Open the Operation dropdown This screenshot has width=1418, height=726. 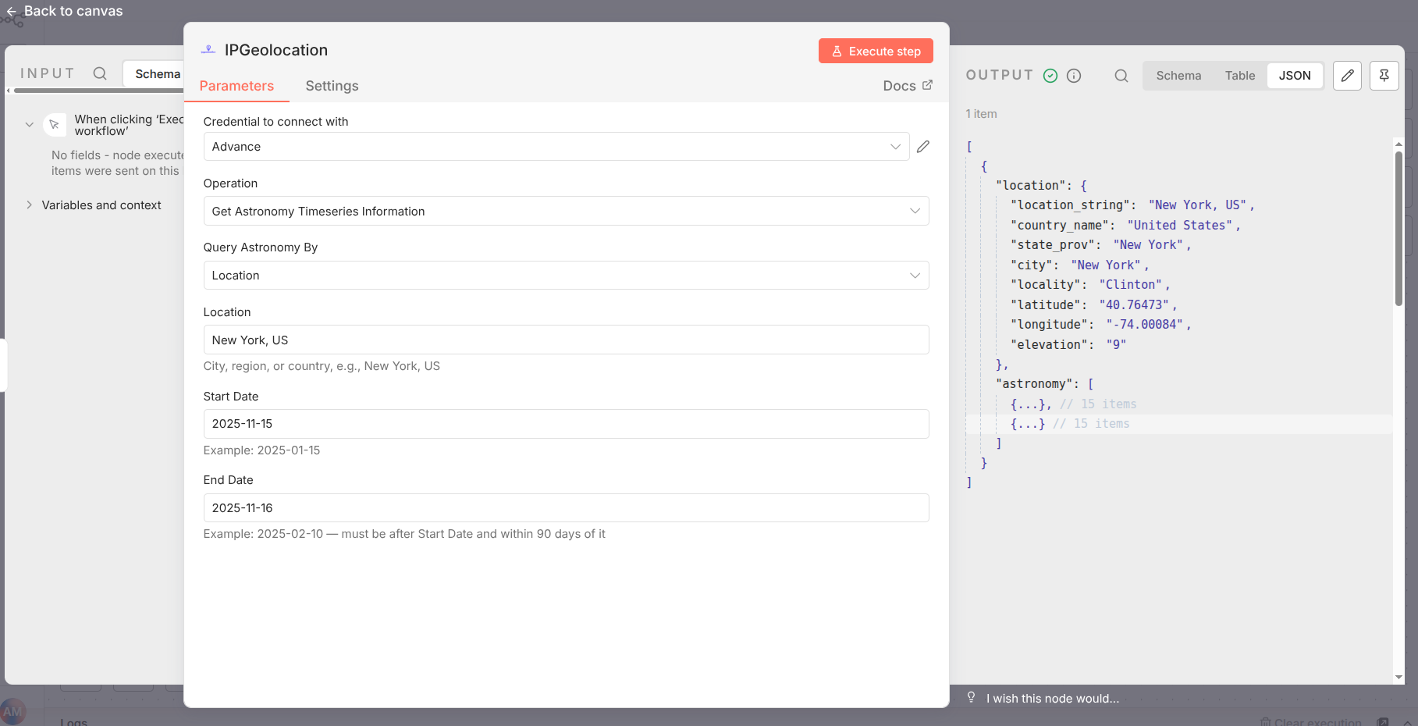566,211
